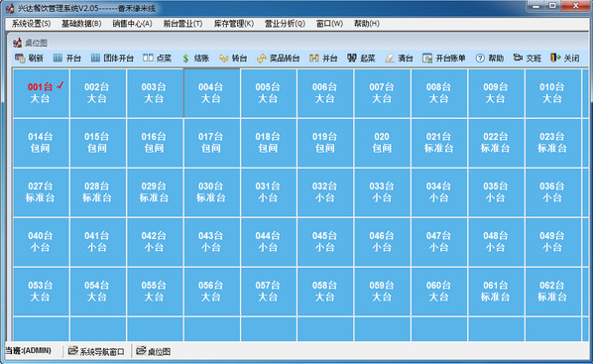Select table 001台 大台 marked in red
Screen dimensions: 593x364
[x=41, y=93]
